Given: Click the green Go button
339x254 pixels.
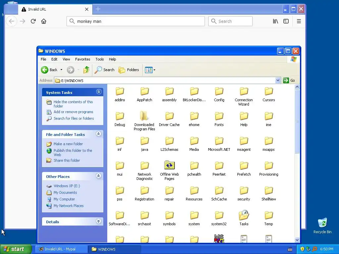Looking at the screenshot, I should (289, 80).
